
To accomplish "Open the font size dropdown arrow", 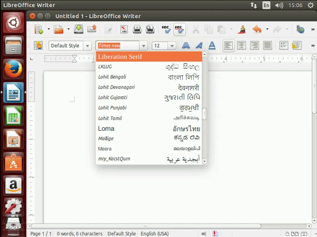I will click(x=172, y=46).
